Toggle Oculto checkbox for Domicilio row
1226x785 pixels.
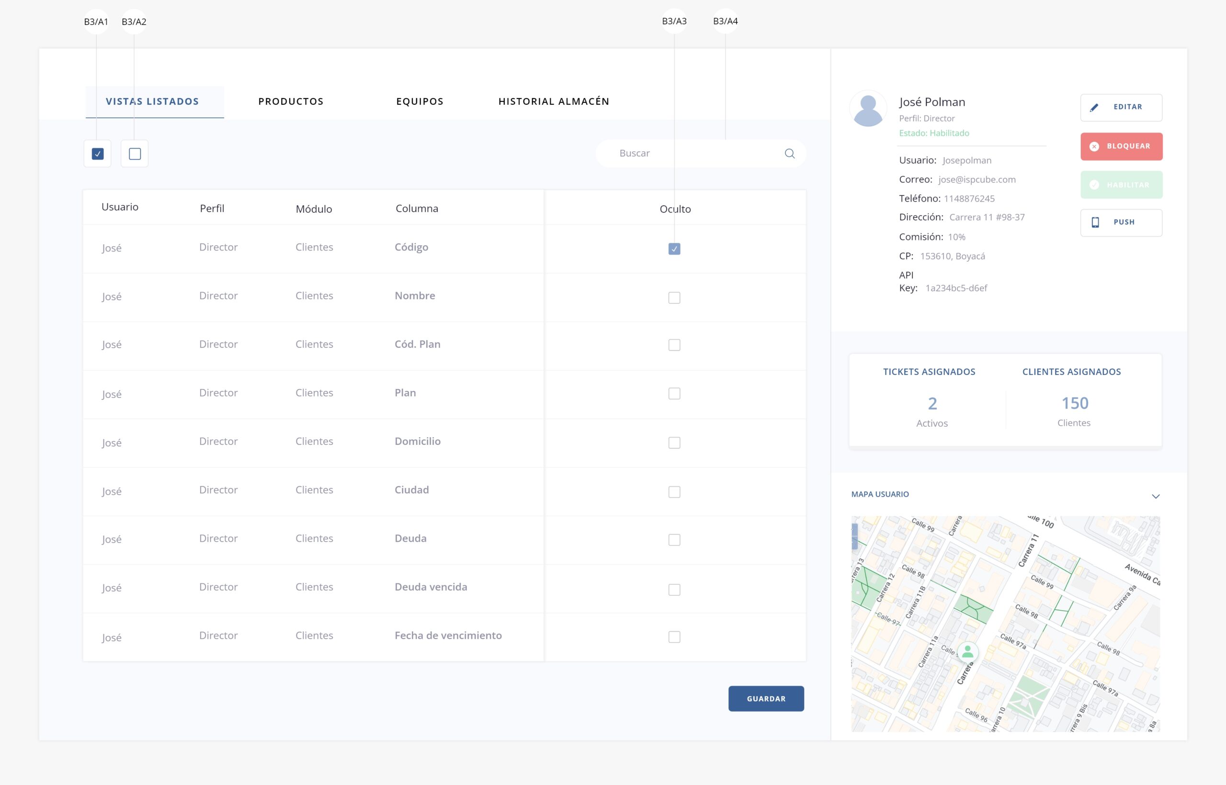(x=674, y=443)
